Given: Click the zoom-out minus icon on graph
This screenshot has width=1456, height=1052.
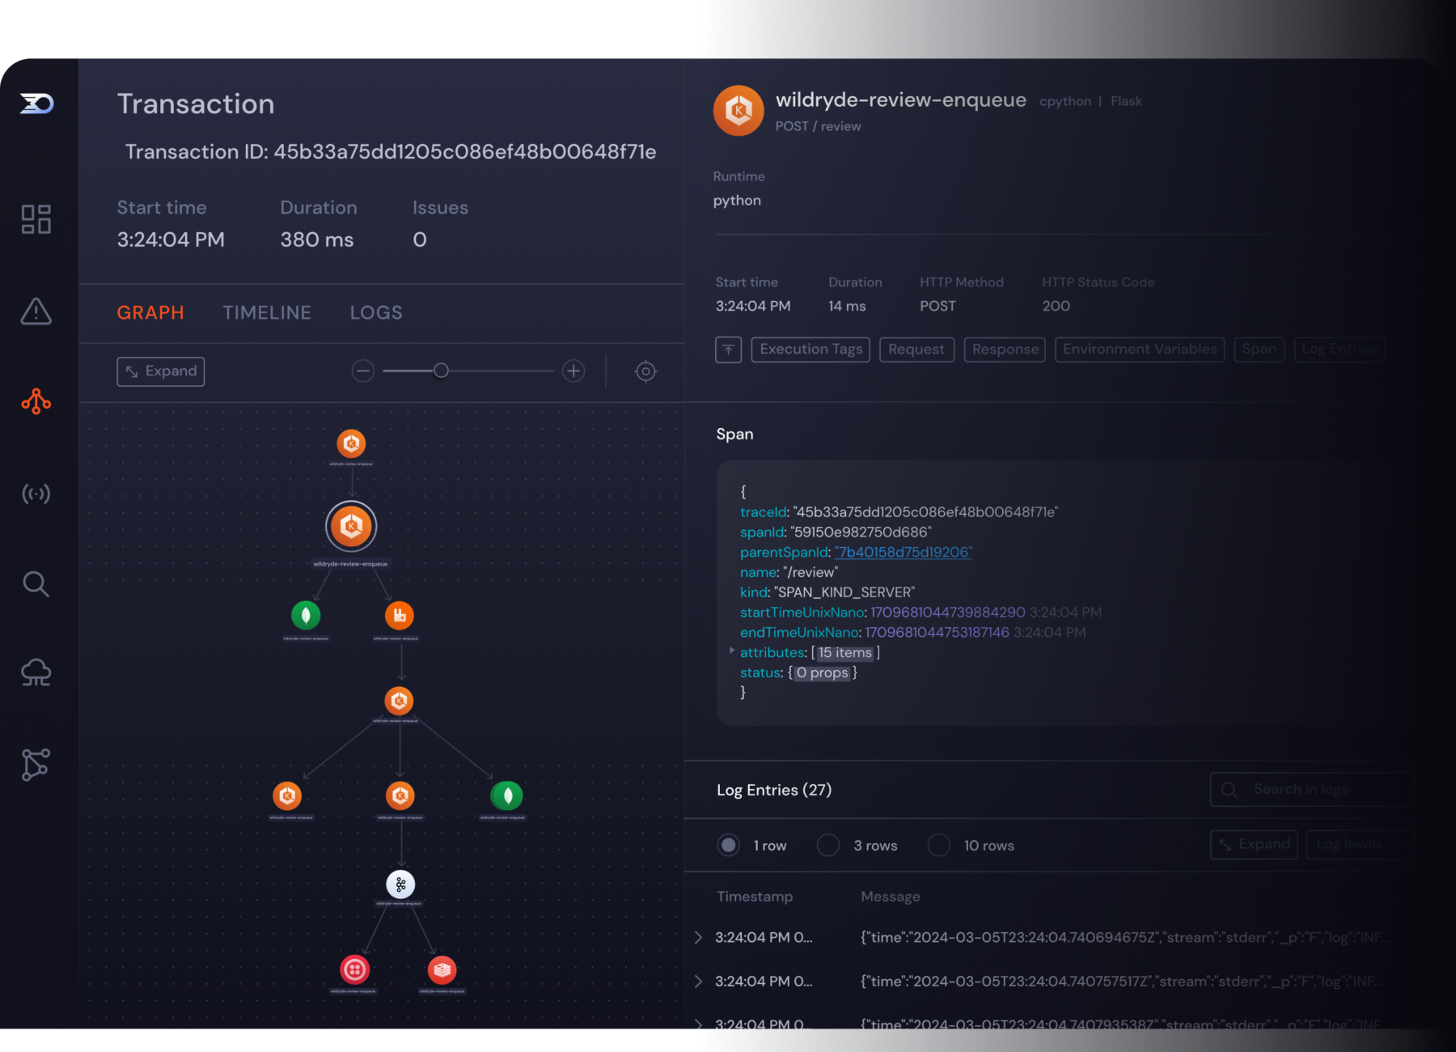Looking at the screenshot, I should click(363, 371).
